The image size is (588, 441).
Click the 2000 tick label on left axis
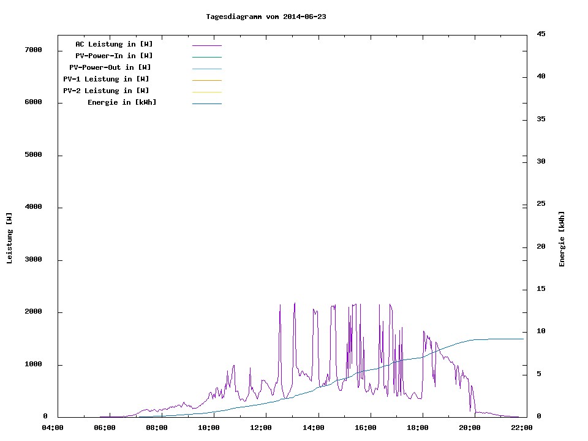tap(33, 312)
